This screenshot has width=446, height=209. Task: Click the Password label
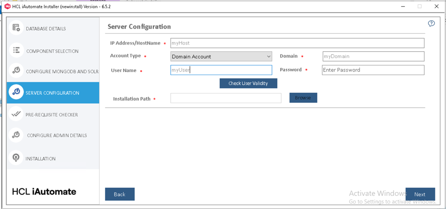point(291,70)
